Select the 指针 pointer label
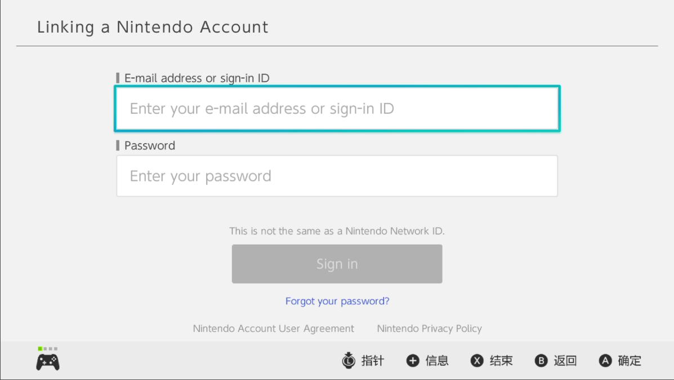The height and width of the screenshot is (380, 674). pyautogui.click(x=372, y=361)
